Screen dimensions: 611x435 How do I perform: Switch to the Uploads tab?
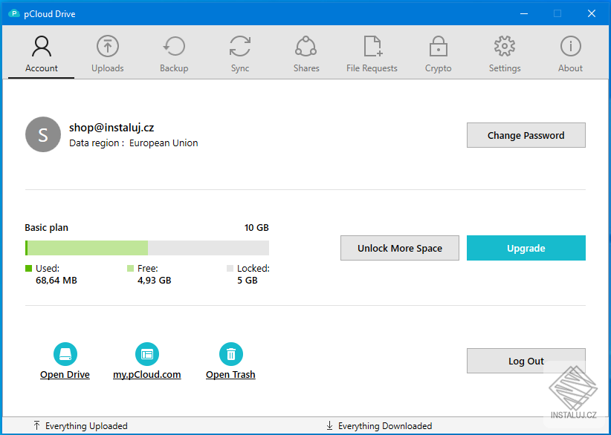pos(108,53)
